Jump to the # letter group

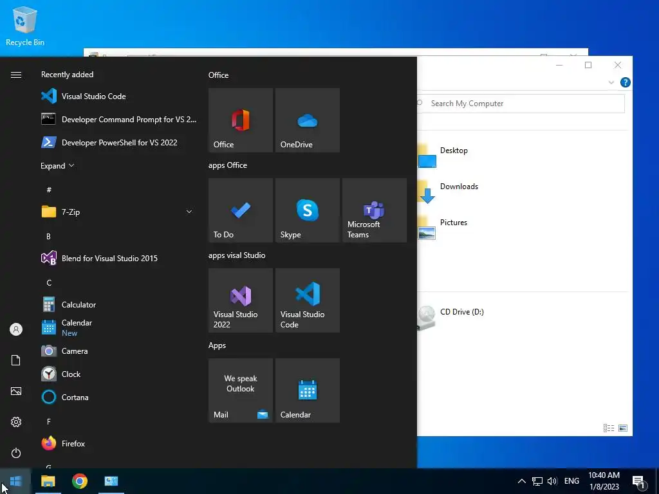49,190
